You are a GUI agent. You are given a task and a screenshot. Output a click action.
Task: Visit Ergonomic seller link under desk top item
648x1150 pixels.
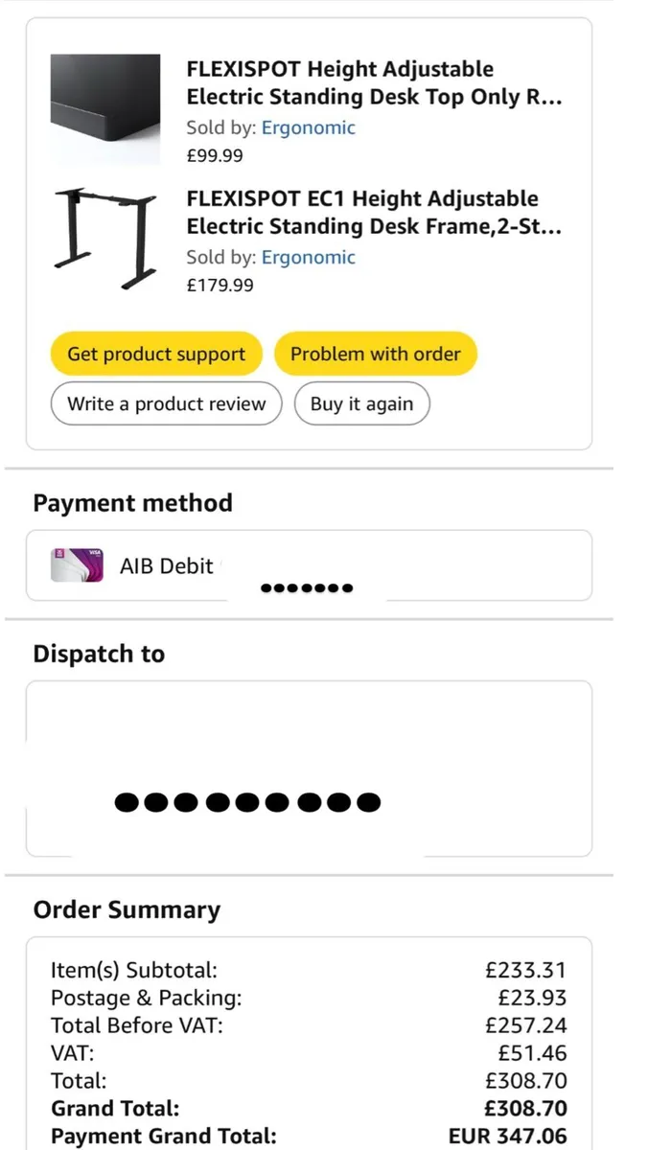click(x=308, y=127)
